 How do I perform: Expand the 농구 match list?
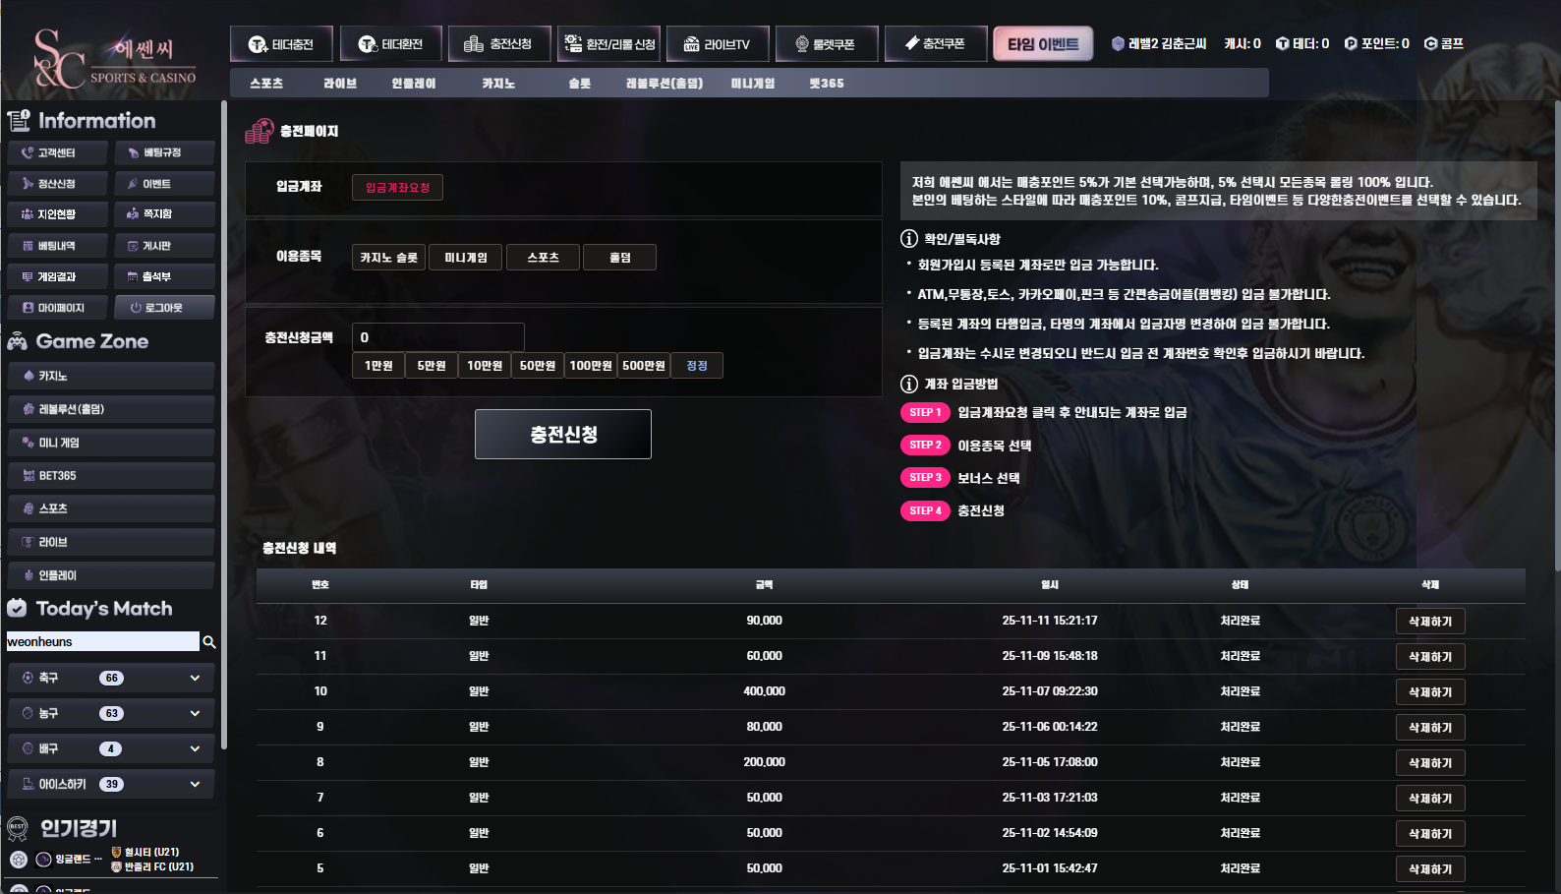pos(195,714)
